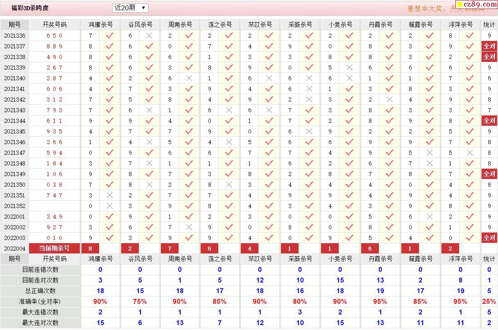
Task: Click the 鸿雁杀号 X mark in row 2021351
Action: click(109, 195)
